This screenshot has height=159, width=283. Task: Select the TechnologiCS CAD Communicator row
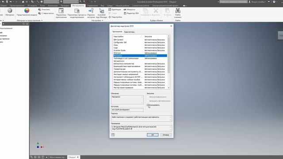pos(140,58)
